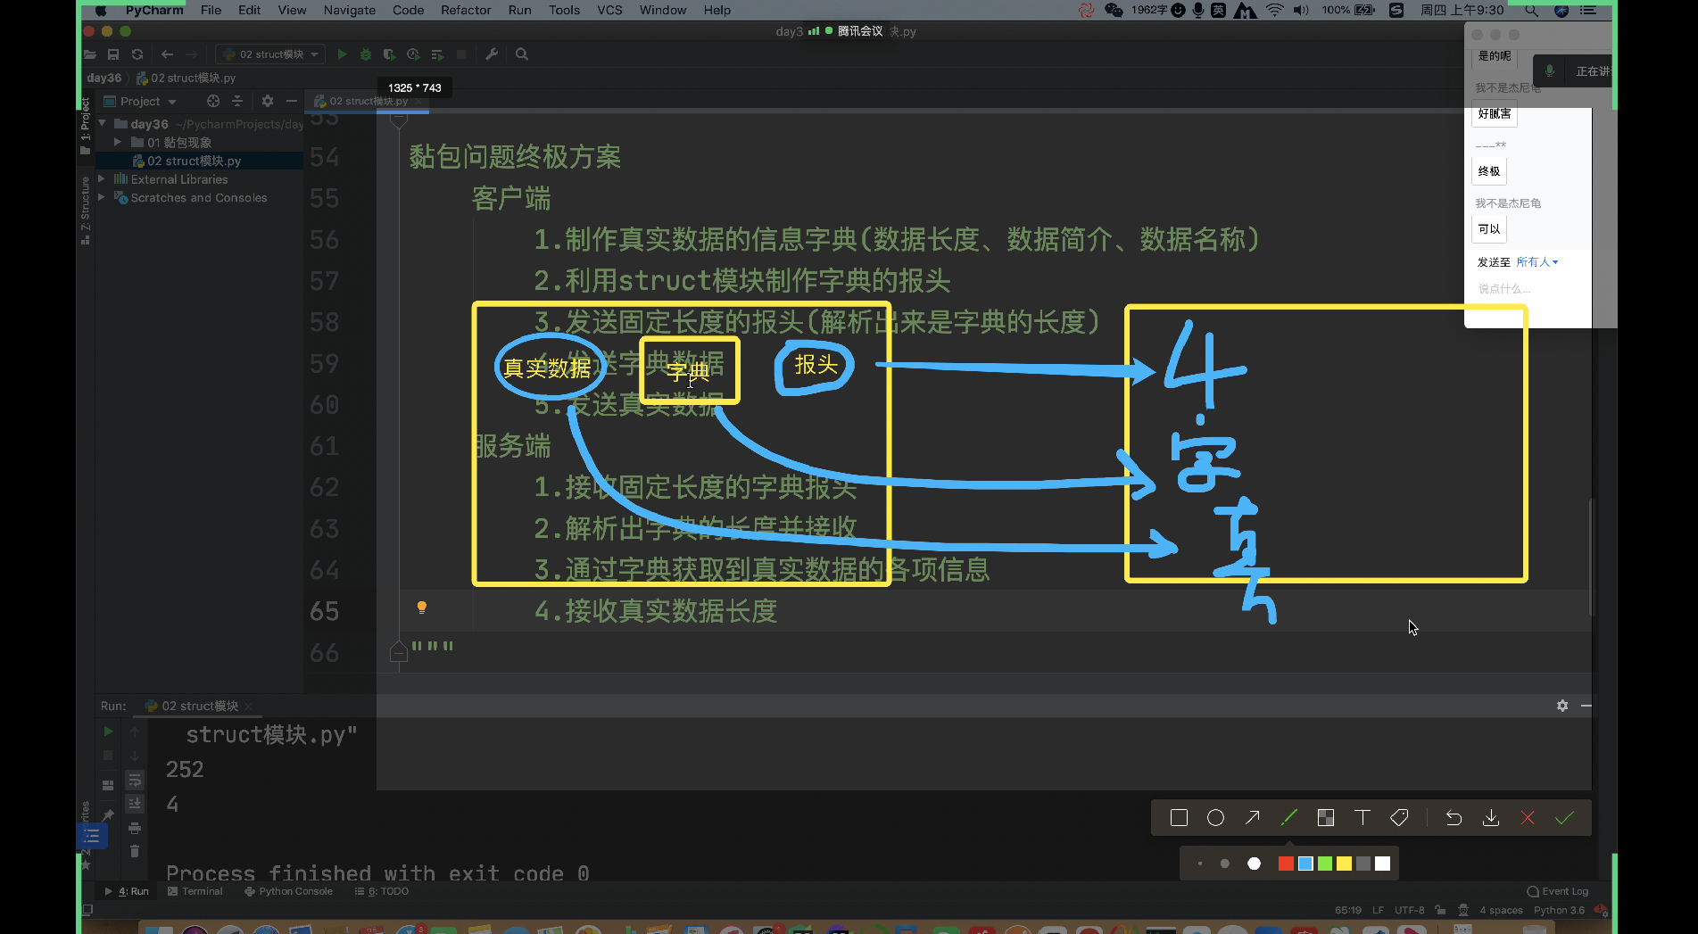Clear Run console with trash icon
Screen dimensions: 1698x934
tap(135, 851)
